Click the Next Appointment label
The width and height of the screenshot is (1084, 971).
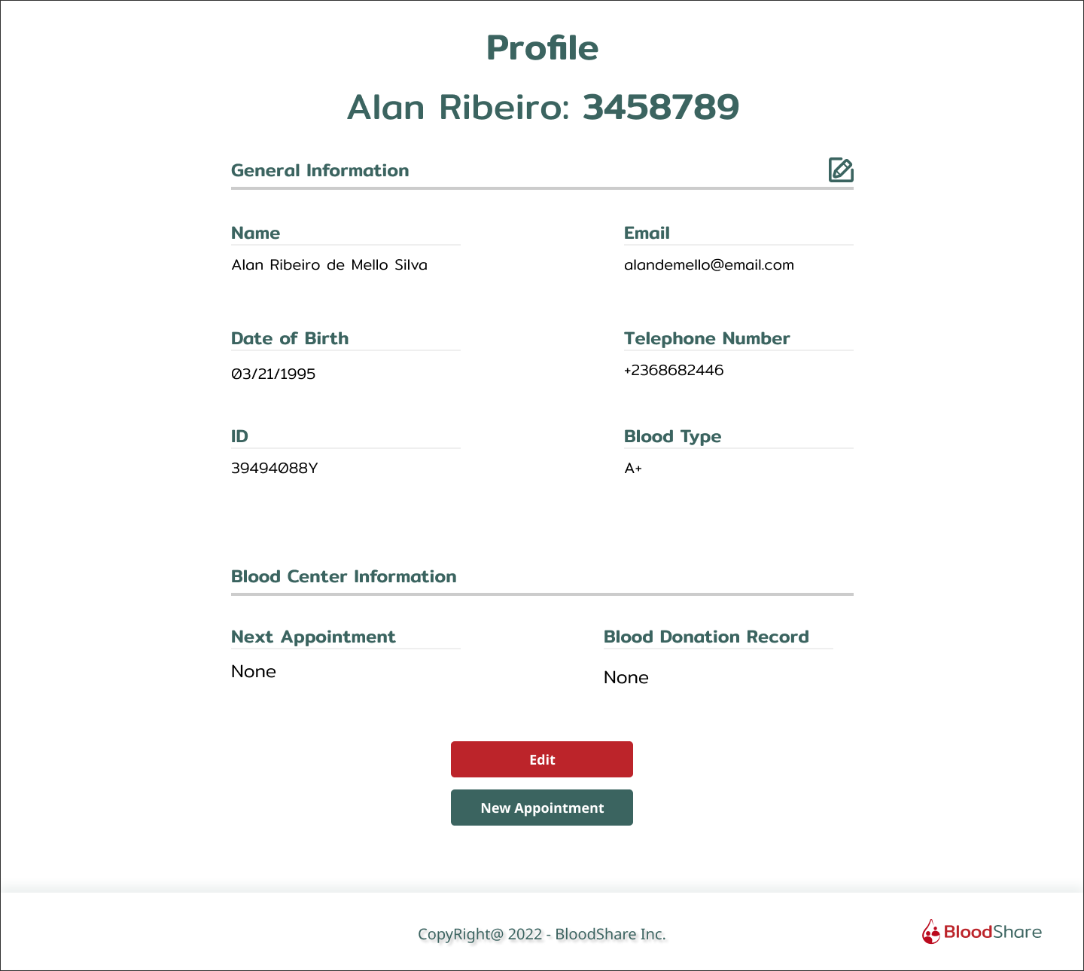point(313,637)
